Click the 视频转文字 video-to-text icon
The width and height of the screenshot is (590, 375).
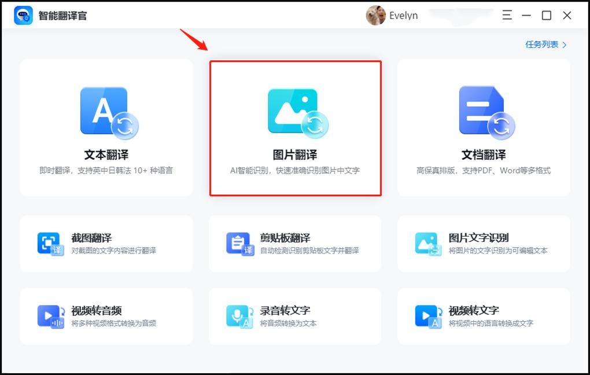pos(428,317)
